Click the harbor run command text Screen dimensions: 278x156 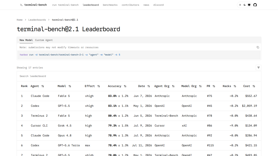click(70, 55)
